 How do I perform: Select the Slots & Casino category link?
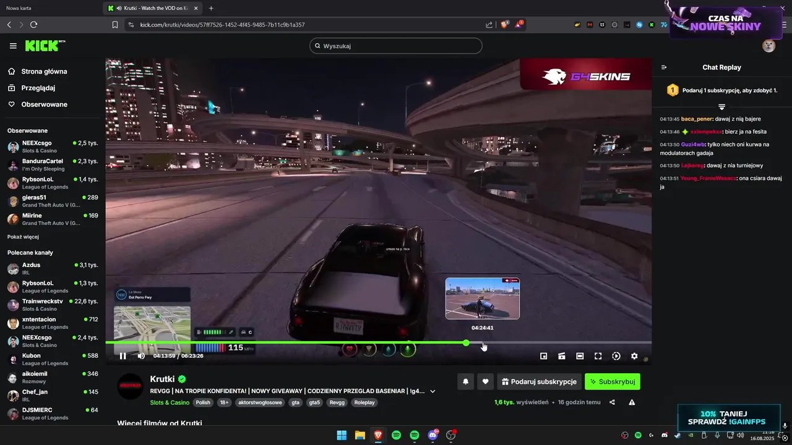click(x=170, y=402)
